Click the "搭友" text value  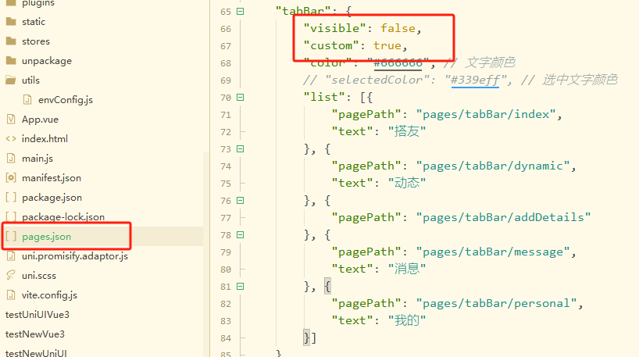point(407,131)
